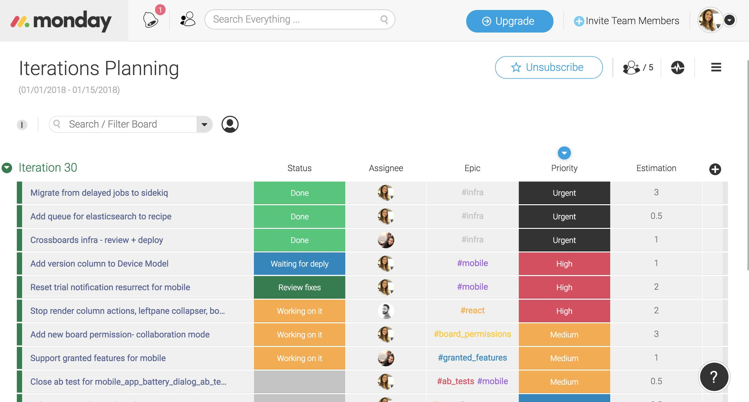Click the board settings hamburger menu icon
The height and width of the screenshot is (402, 749).
pyautogui.click(x=716, y=67)
